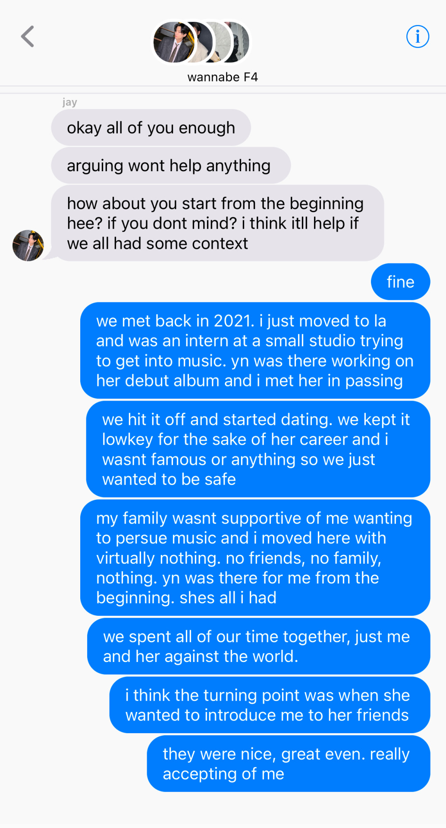Select the "we met back in 2021" message
446x828 pixels.
255,351
